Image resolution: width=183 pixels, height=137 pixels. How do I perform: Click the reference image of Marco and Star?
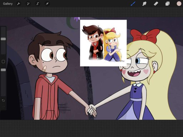pyautogui.click(x=103, y=43)
